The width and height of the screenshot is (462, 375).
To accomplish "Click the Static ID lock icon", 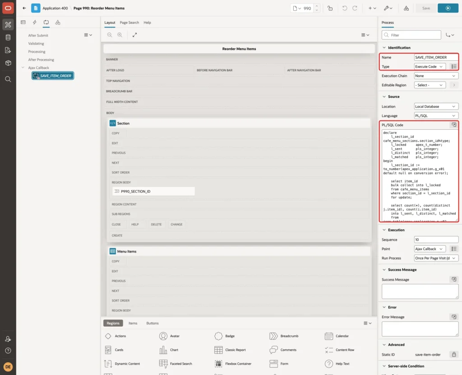I will point(454,354).
